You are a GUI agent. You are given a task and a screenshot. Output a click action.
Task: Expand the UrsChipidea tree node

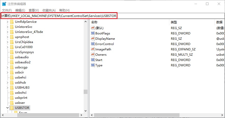coord(7,42)
